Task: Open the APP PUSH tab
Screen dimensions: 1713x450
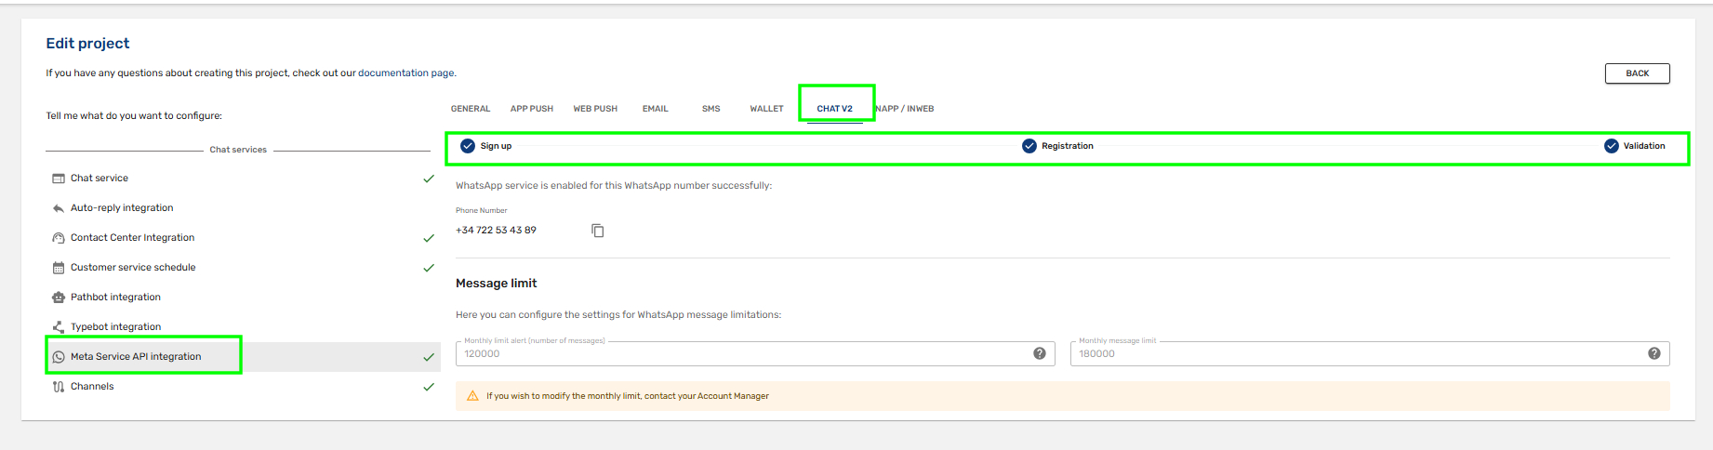Action: pos(532,109)
